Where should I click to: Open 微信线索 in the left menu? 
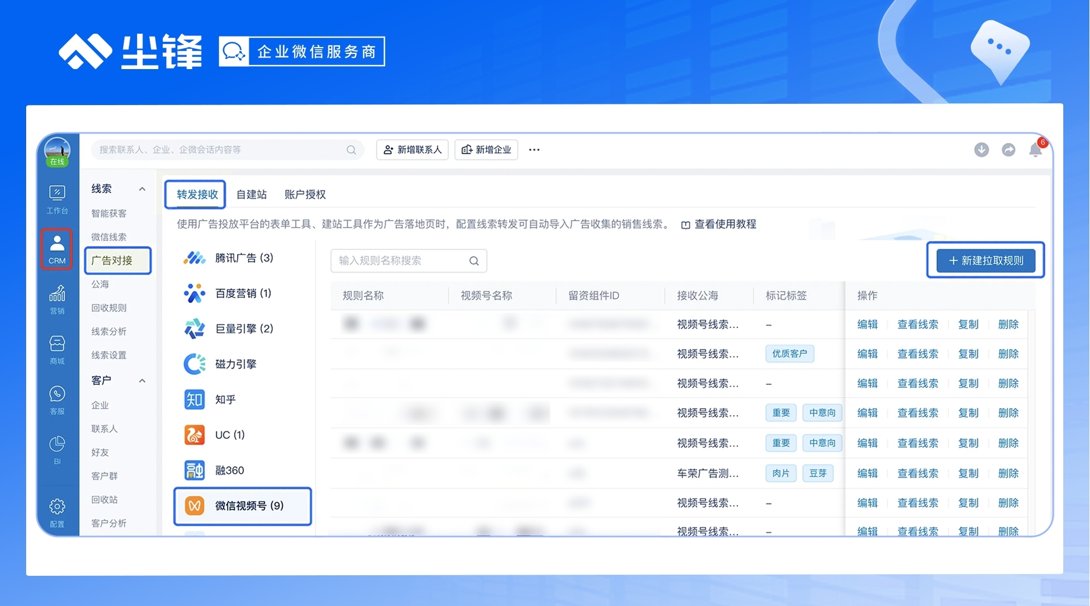point(109,237)
